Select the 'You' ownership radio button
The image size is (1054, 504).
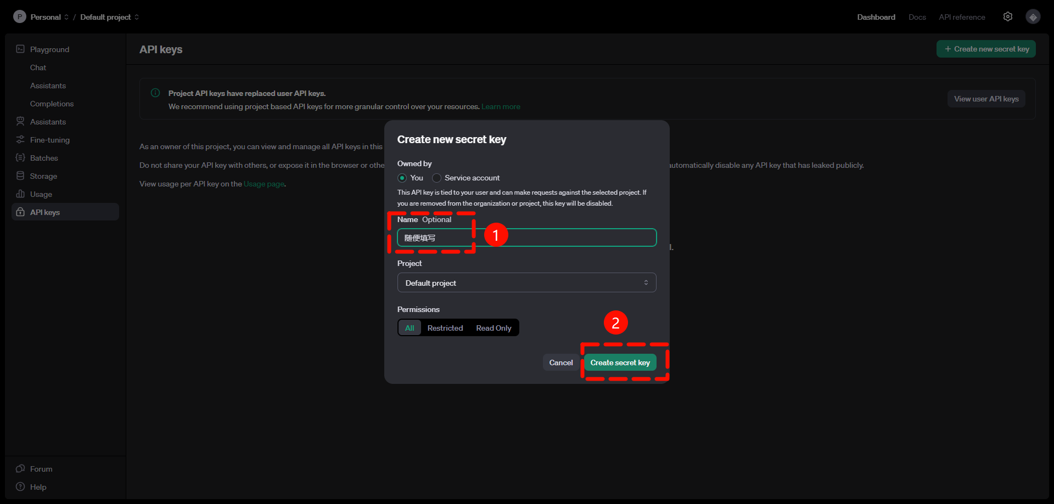tap(401, 178)
